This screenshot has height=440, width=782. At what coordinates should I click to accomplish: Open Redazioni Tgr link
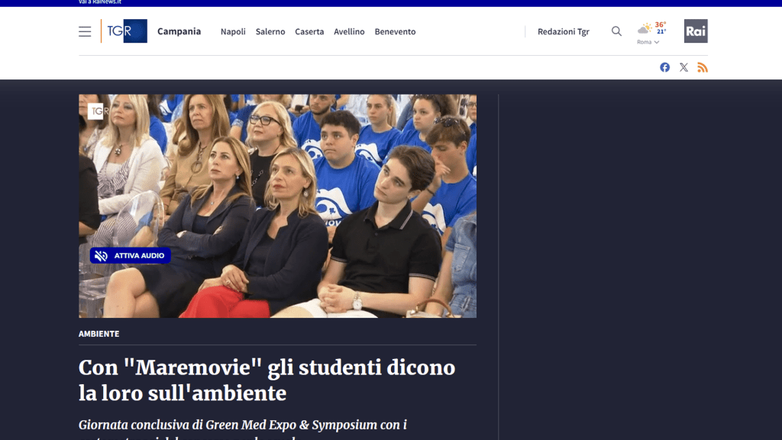pos(563,31)
